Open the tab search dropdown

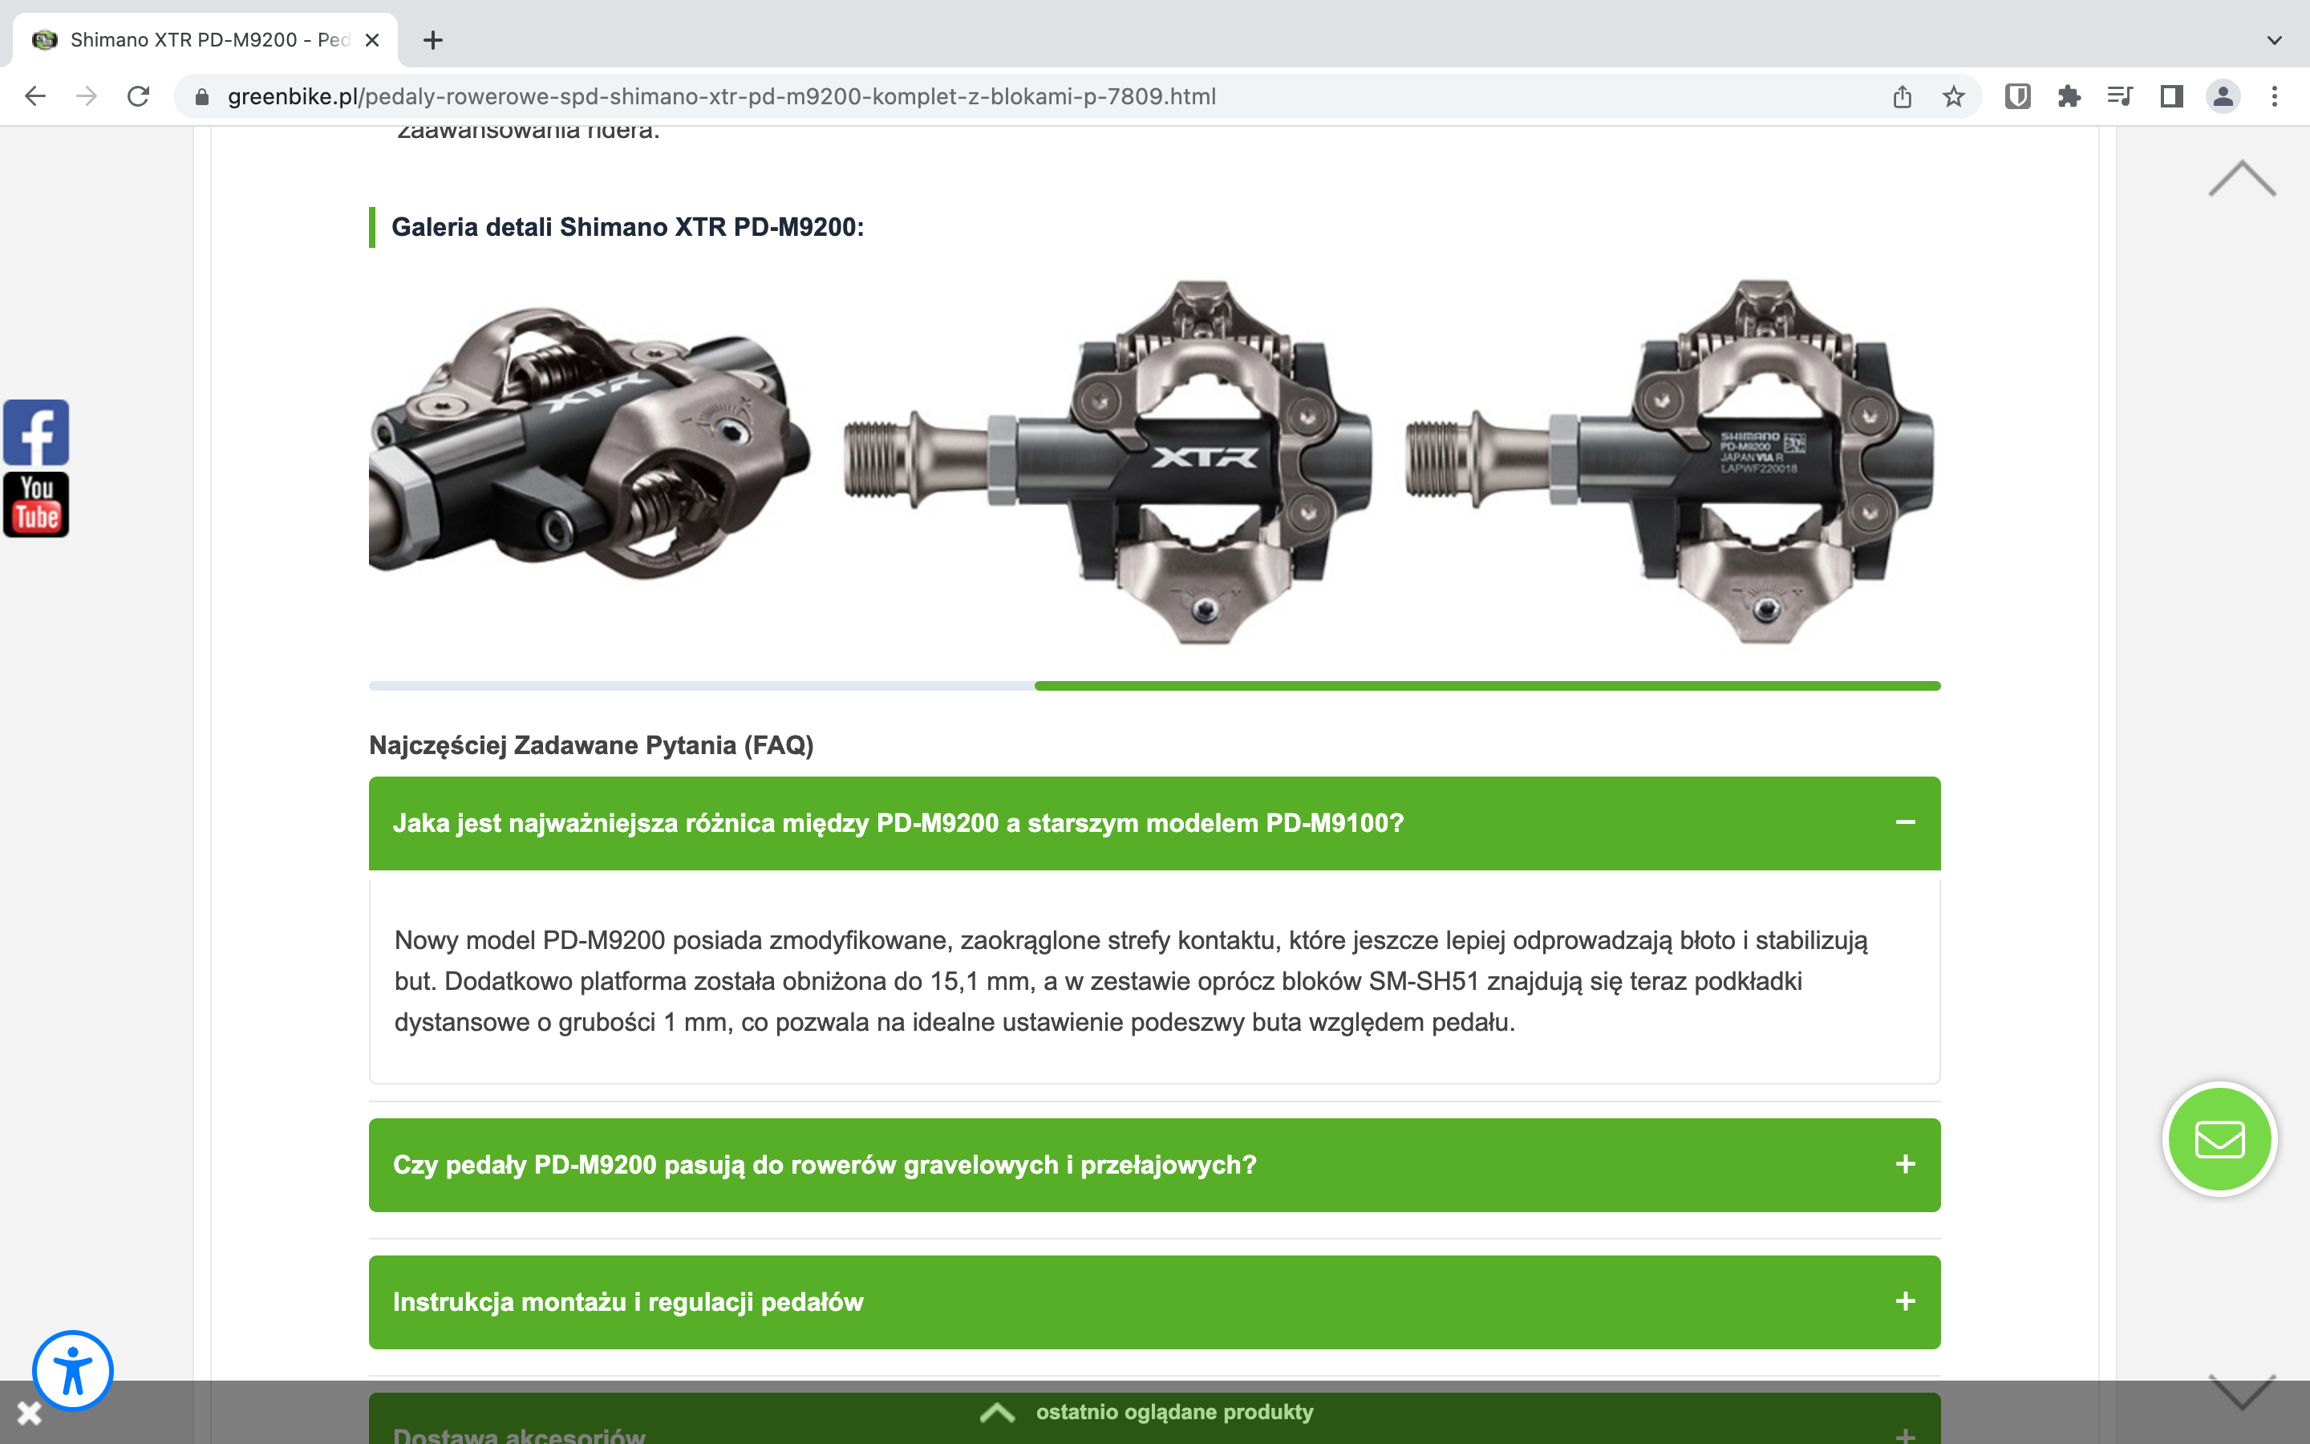click(2275, 40)
